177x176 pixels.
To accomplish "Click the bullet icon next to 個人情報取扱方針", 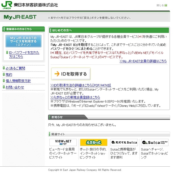I will point(4,81).
